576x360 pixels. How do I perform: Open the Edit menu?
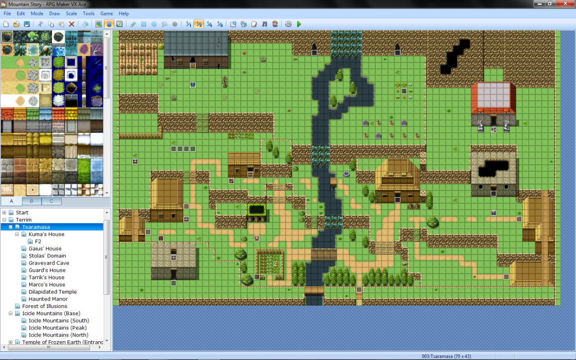tap(21, 13)
